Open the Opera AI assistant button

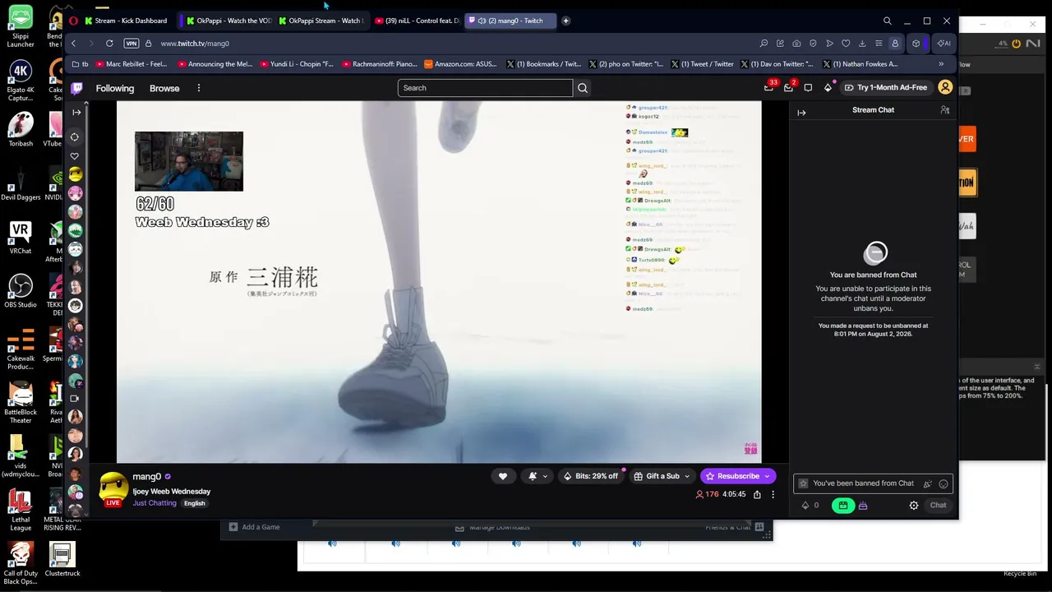944,44
